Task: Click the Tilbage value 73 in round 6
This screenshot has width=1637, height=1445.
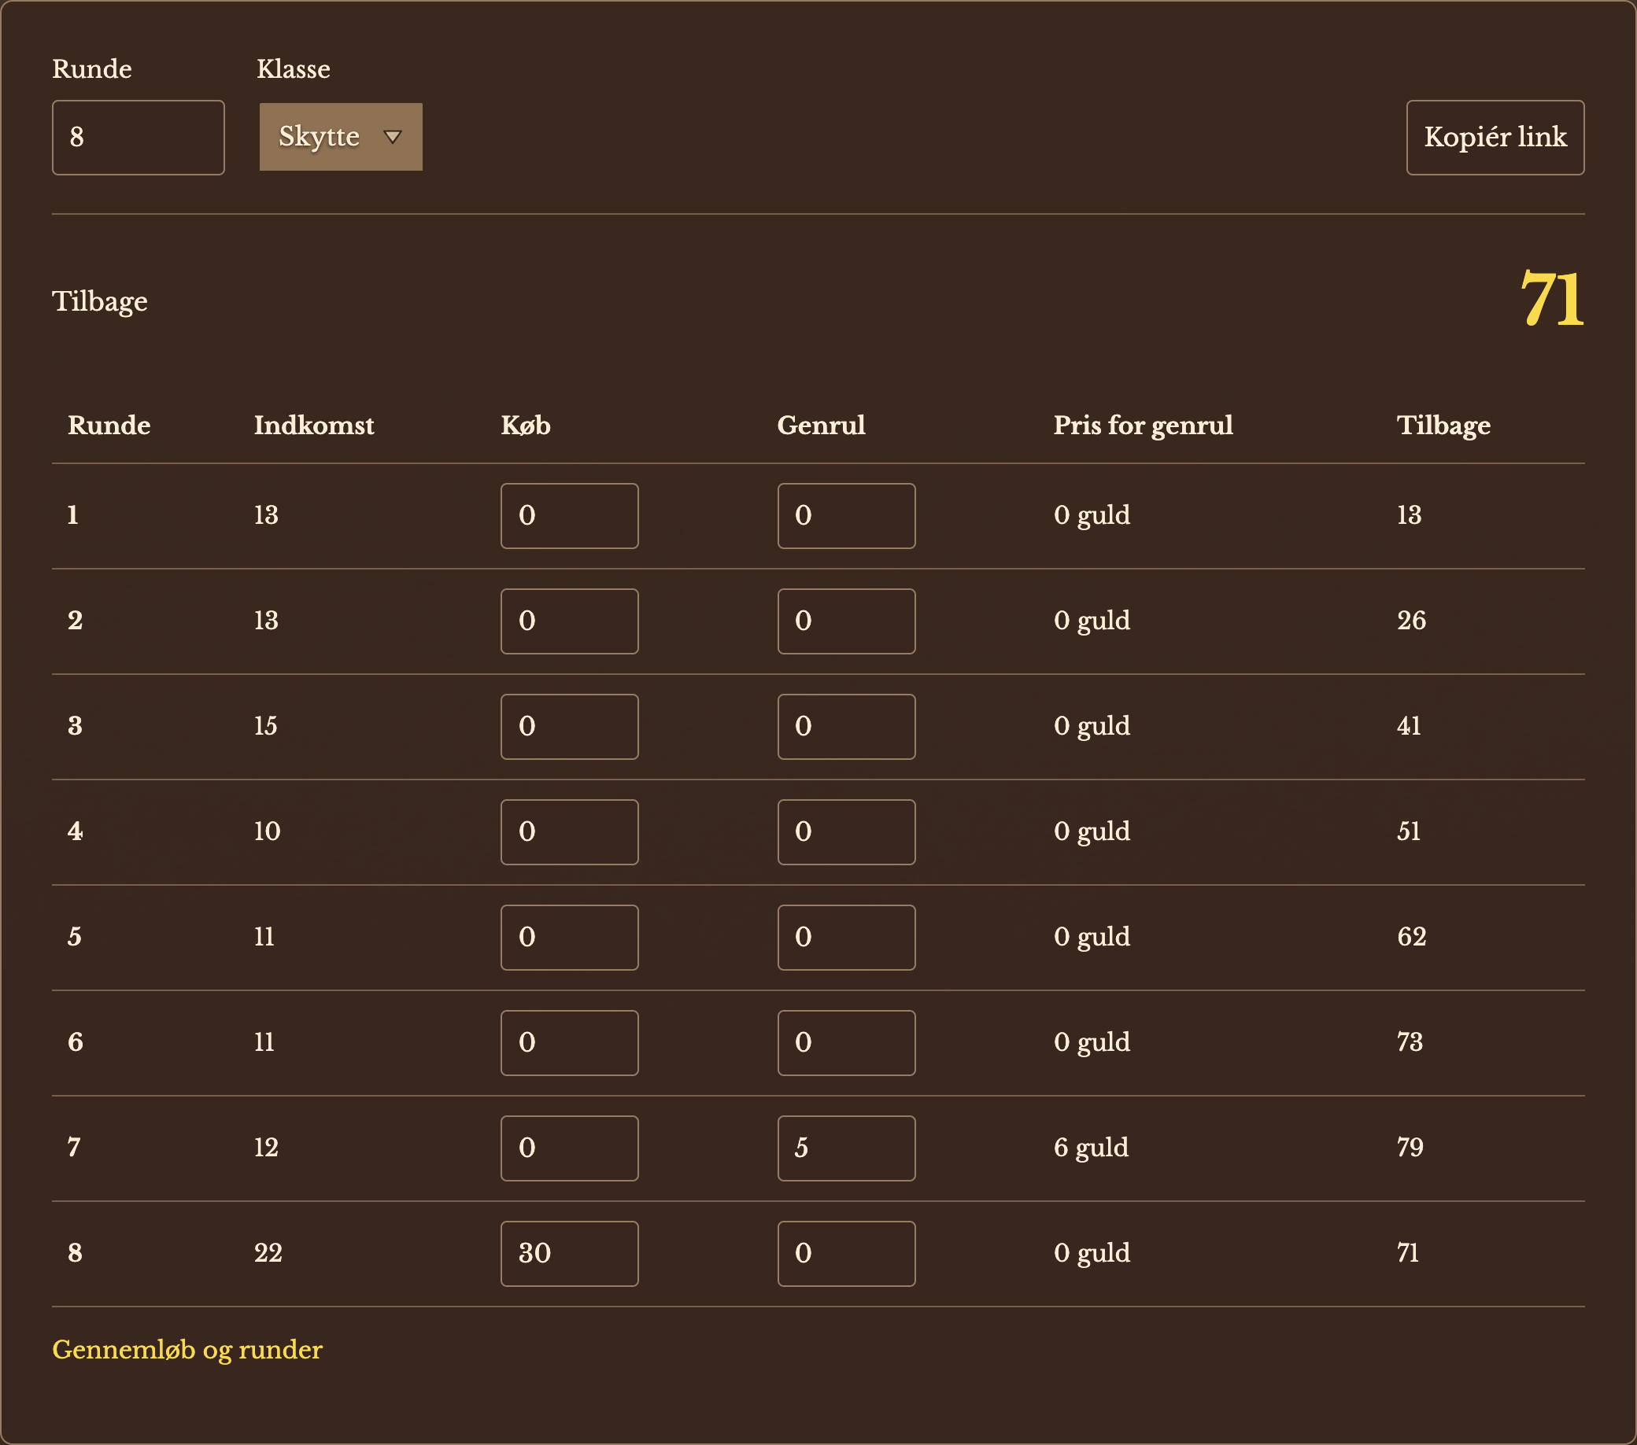Action: 1410,1042
